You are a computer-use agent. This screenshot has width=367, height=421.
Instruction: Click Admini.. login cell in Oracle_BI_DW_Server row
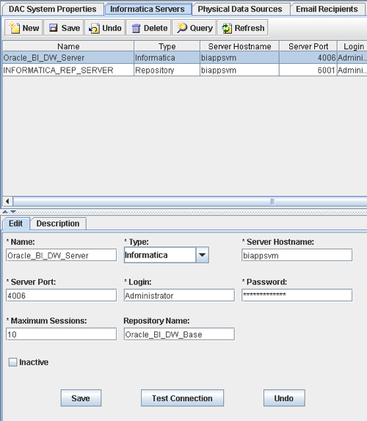point(352,57)
